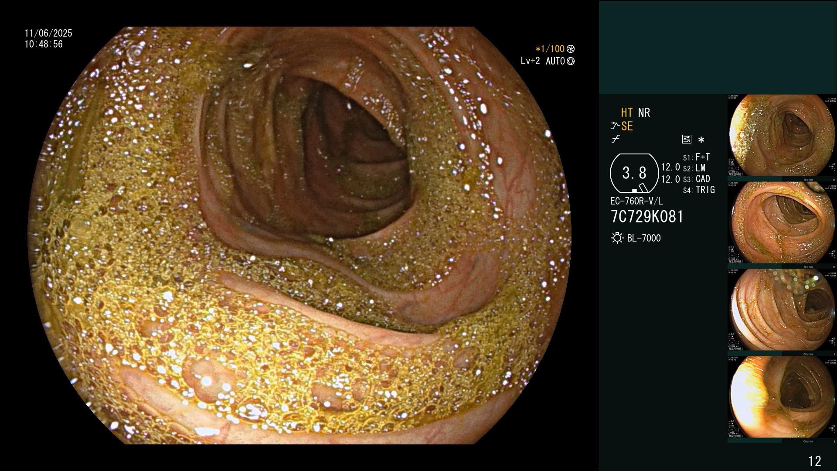Click the serial number 7C729K081
Screen dimensions: 837x471
647,217
